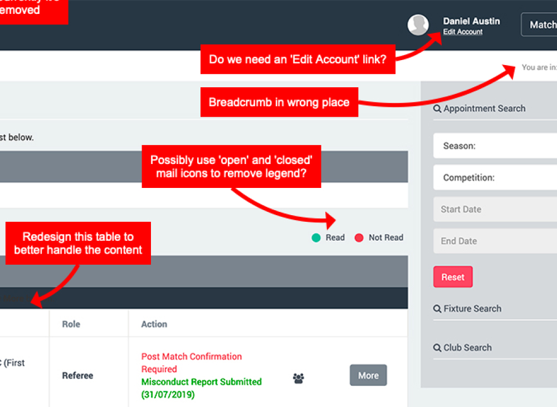Click the user profile avatar icon
557x407 pixels.
click(x=418, y=25)
